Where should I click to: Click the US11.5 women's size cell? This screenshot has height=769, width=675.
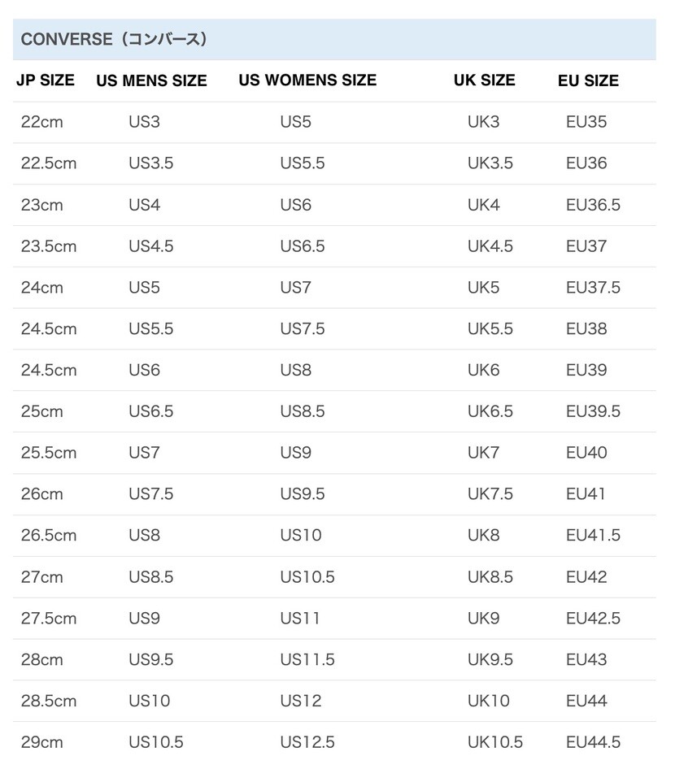tap(307, 659)
